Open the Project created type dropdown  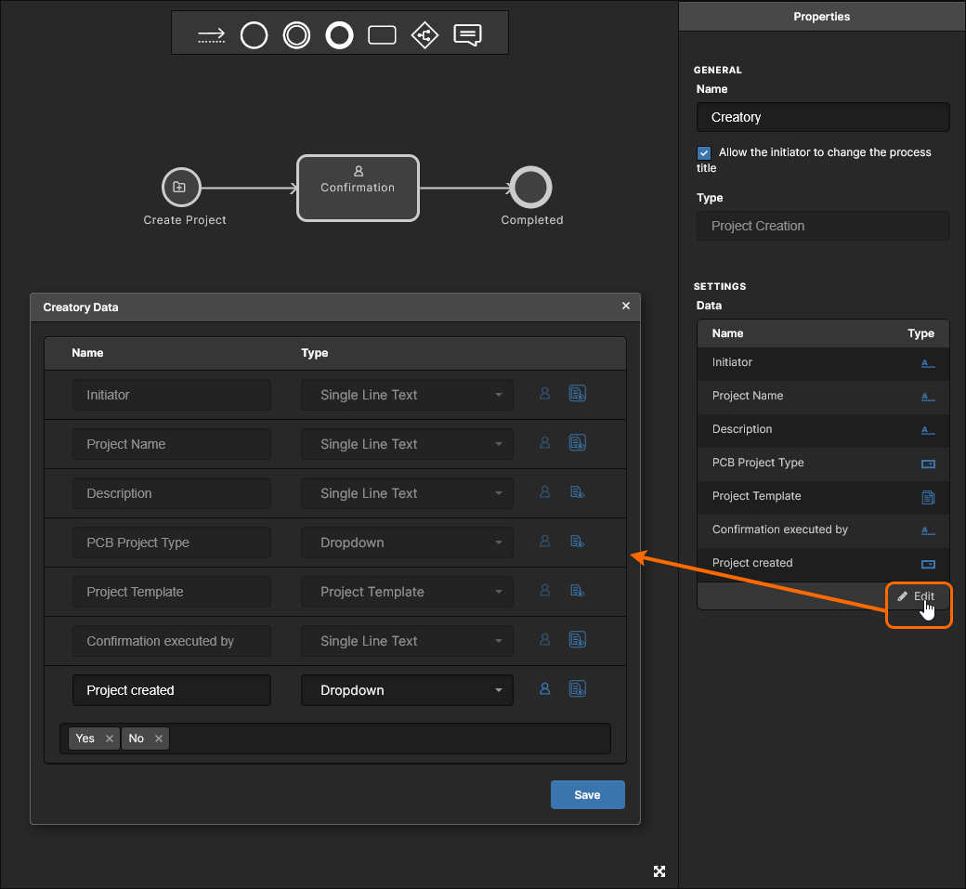[x=407, y=690]
